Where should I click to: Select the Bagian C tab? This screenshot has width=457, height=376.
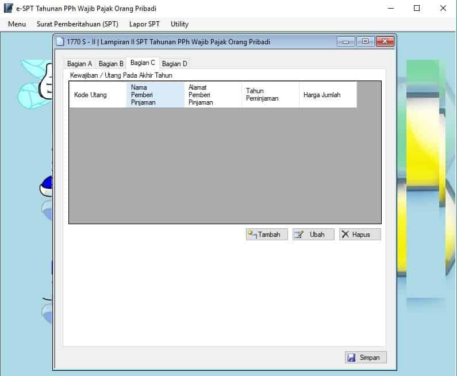coord(143,63)
